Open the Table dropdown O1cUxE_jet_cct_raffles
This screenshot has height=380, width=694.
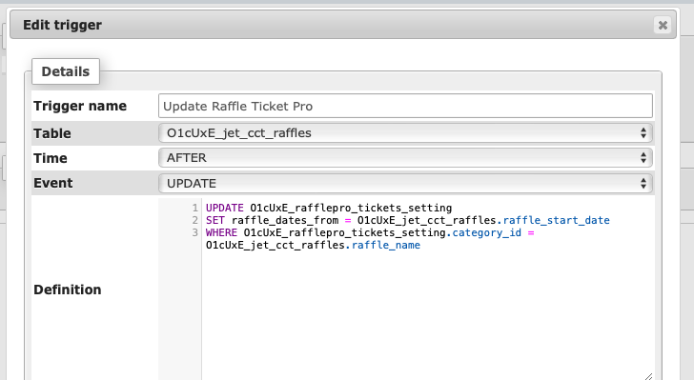pos(405,133)
